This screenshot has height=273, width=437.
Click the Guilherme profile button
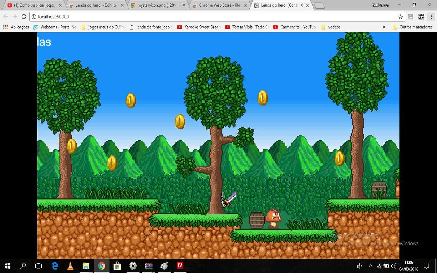pyautogui.click(x=380, y=5)
